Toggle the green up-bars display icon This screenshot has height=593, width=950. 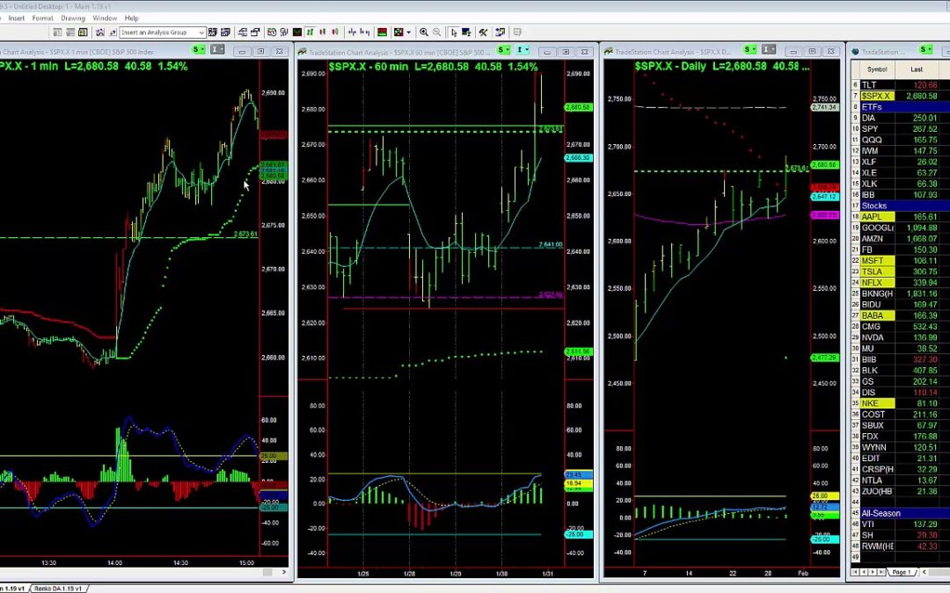click(x=310, y=33)
